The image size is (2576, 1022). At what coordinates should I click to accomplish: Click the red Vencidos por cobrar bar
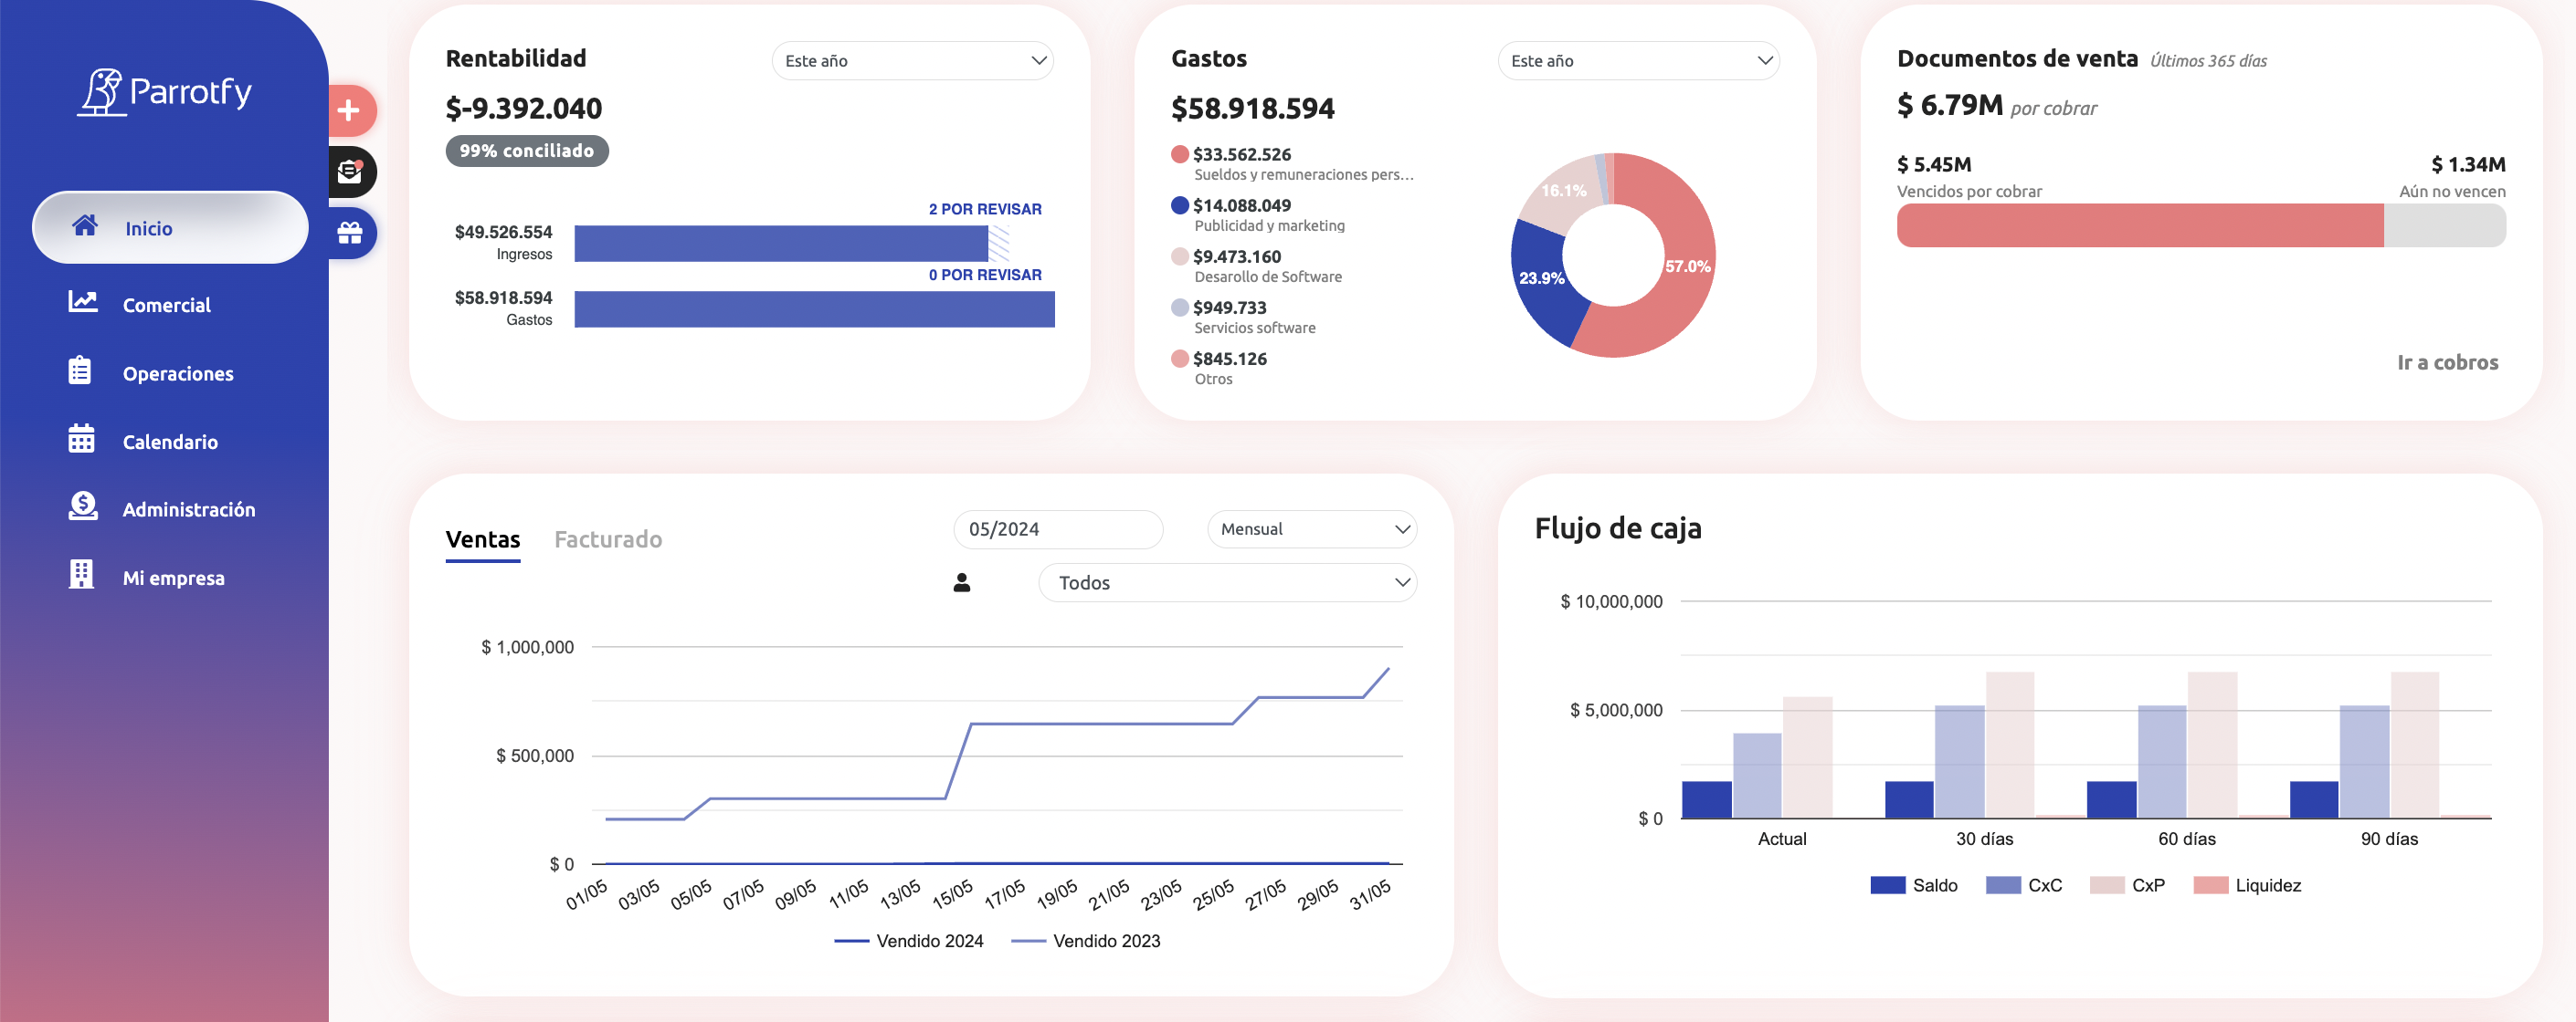click(x=2140, y=225)
